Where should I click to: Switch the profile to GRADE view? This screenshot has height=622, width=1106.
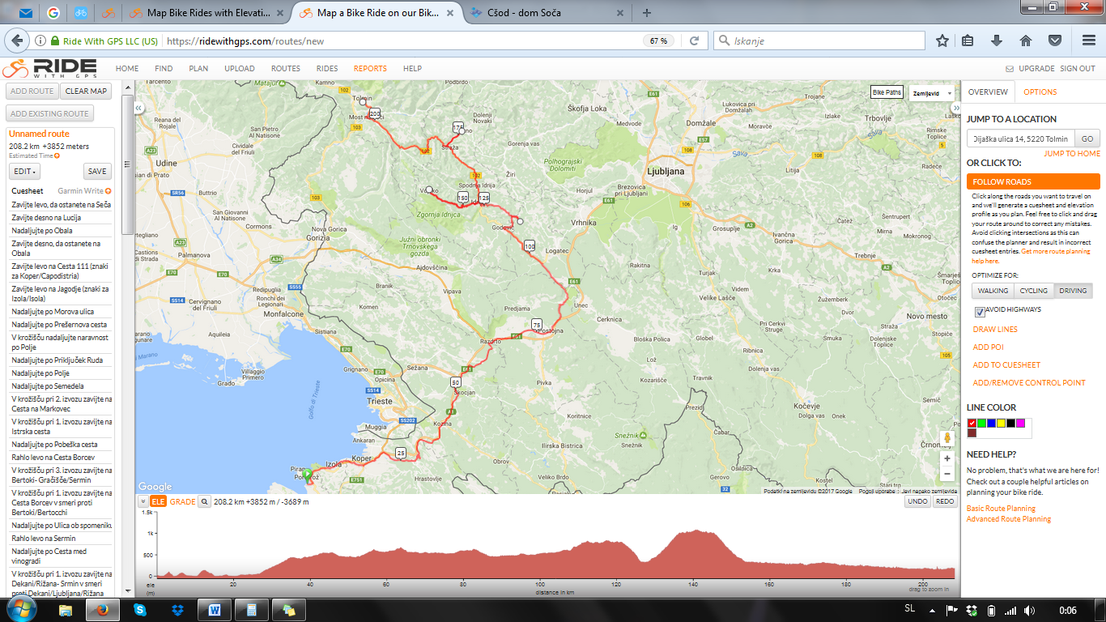coord(182,501)
